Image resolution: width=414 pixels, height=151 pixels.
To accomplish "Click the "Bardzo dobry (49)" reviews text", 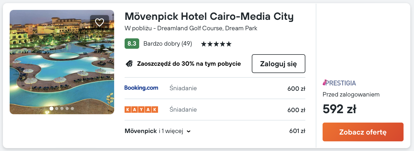I will [x=168, y=44].
